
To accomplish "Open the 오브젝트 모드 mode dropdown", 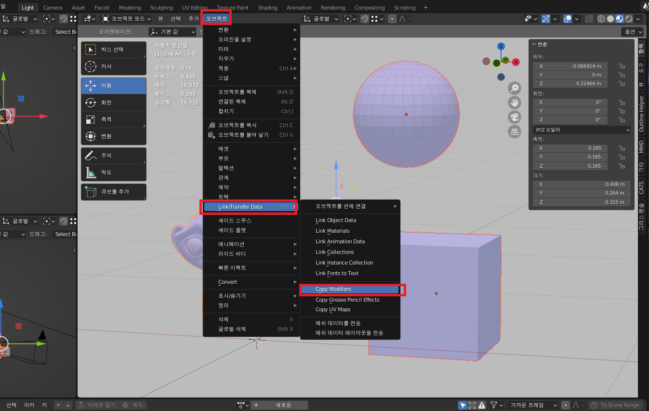I will point(126,19).
